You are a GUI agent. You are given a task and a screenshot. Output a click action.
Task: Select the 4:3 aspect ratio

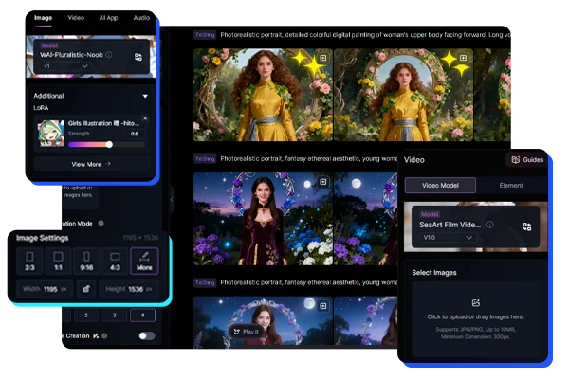click(115, 262)
